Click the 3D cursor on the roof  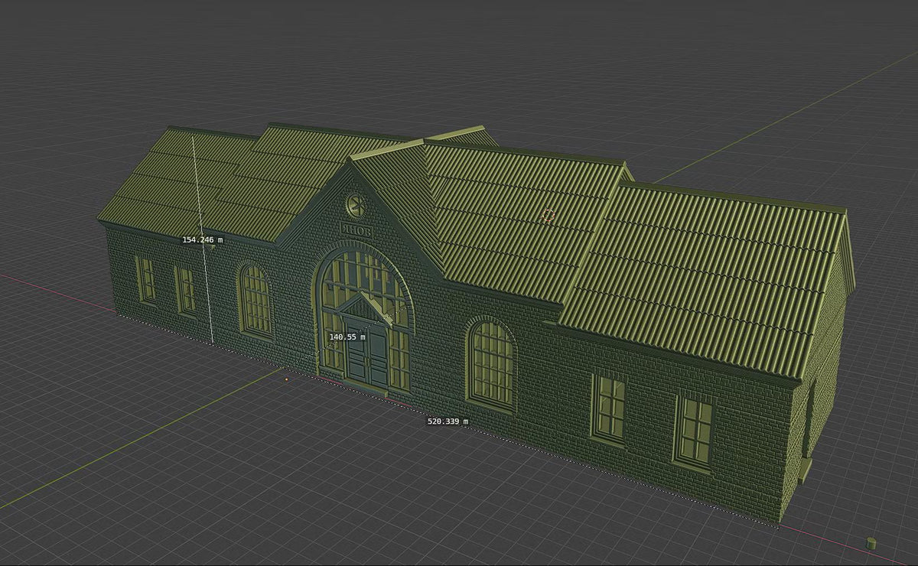click(548, 216)
